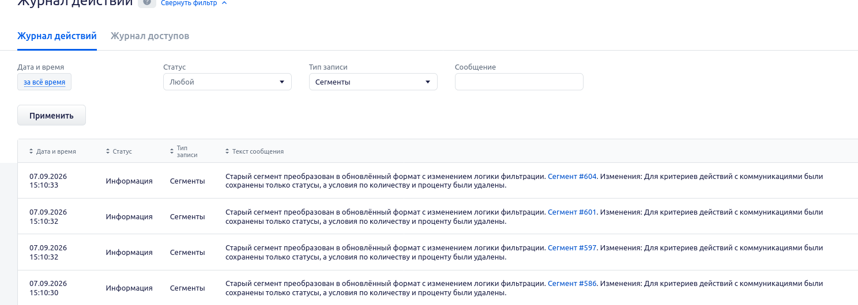This screenshot has height=305, width=858.
Task: Open the Сегмент #604 link
Action: coord(572,177)
